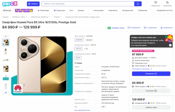Click blue В магазин button for 97 990 ₽
The image size is (175, 112).
(151, 74)
